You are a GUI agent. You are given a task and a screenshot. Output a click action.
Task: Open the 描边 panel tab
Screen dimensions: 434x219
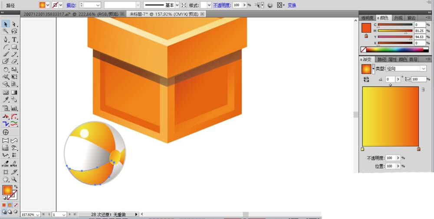411,18
